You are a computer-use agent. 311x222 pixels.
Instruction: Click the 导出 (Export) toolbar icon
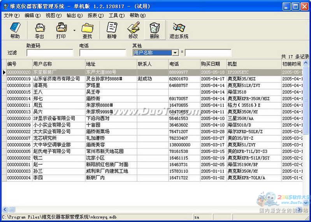tap(39, 30)
